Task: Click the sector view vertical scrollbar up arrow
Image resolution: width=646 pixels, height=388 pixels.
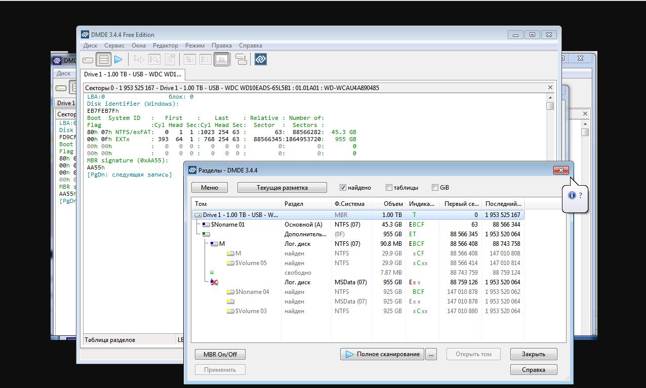Action: pyautogui.click(x=550, y=97)
